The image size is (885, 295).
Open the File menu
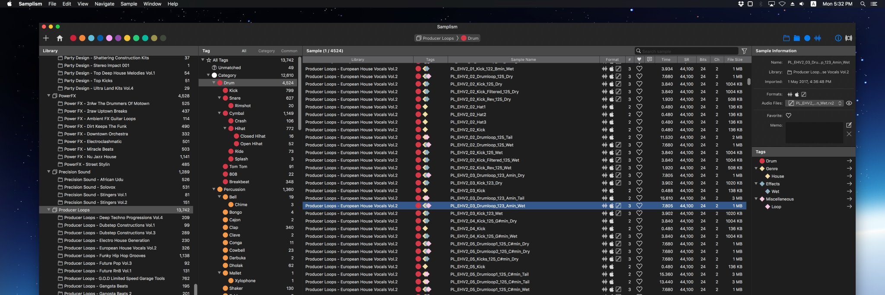52,4
